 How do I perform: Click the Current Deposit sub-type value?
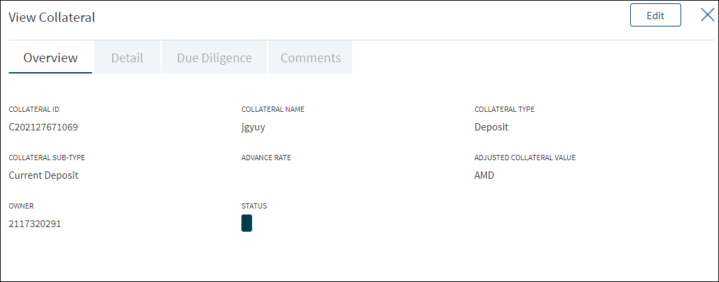coord(44,175)
